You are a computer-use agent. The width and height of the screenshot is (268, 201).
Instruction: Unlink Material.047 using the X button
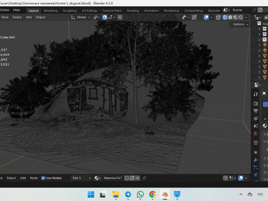137,178
